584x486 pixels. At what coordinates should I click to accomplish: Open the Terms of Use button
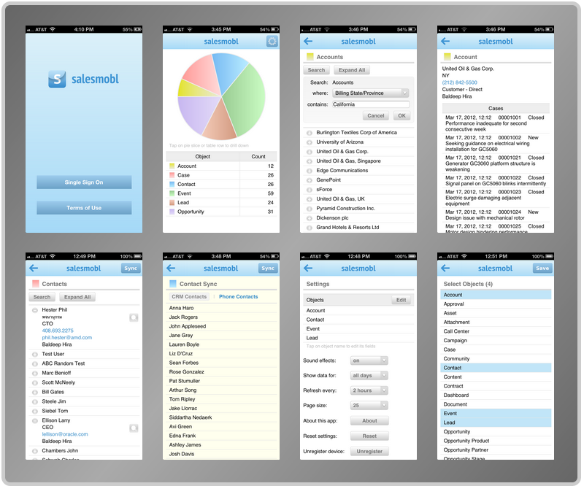pyautogui.click(x=84, y=208)
